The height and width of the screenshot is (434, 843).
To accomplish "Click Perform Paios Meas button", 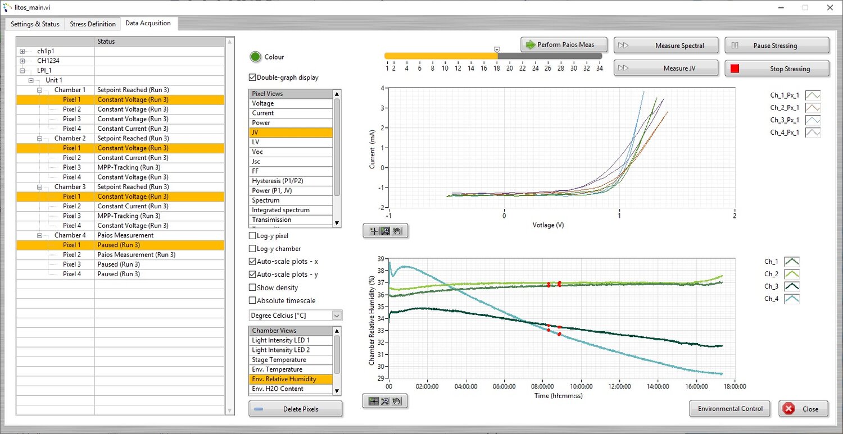I will (x=565, y=44).
